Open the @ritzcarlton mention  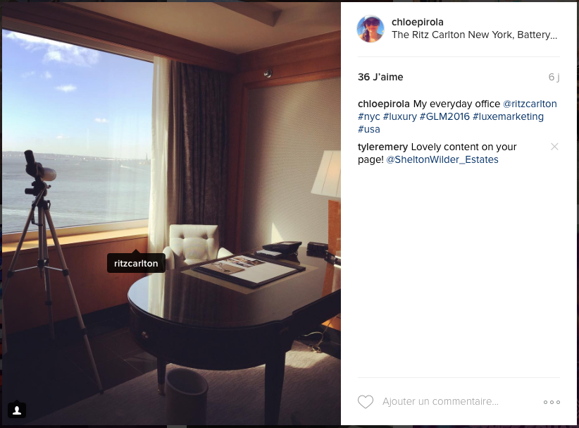click(x=530, y=104)
